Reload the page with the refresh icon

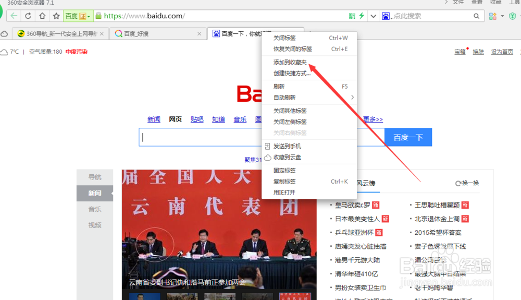click(x=28, y=16)
